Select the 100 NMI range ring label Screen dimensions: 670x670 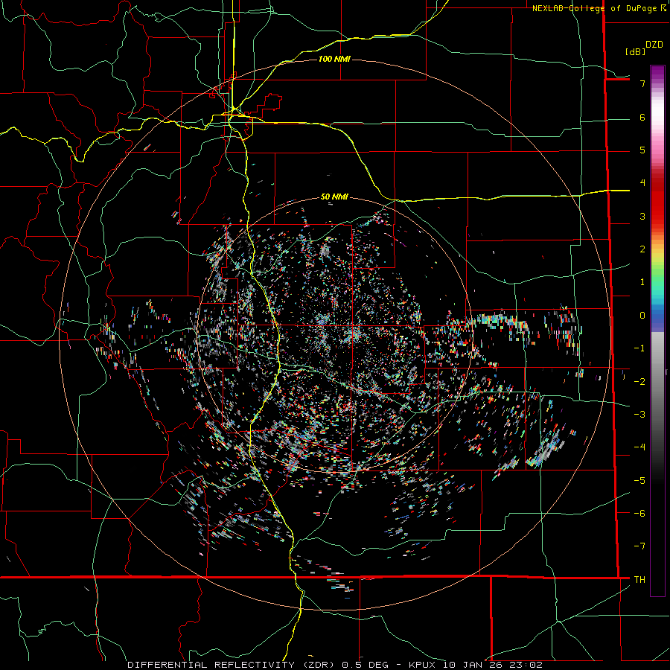334,59
